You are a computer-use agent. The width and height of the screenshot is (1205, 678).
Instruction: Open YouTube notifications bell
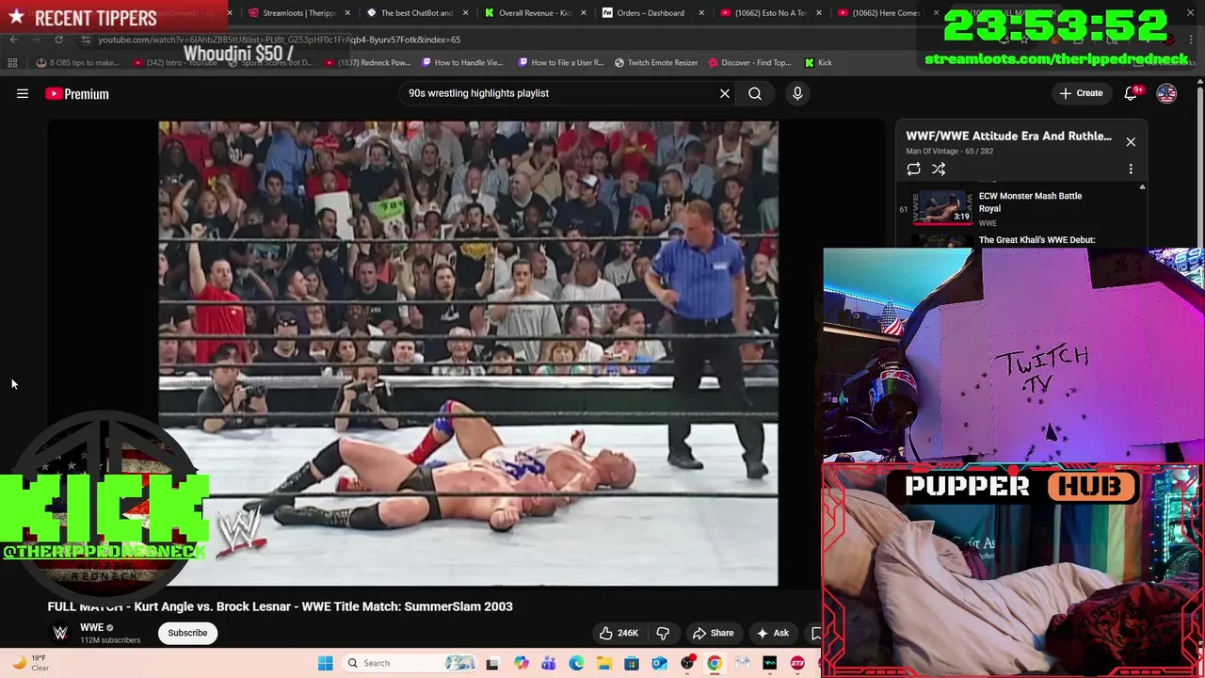click(x=1132, y=93)
